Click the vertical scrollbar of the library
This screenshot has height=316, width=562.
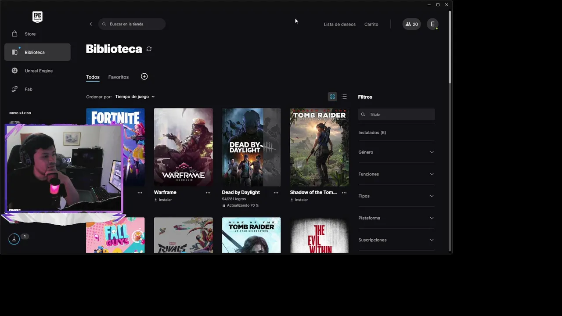click(x=450, y=47)
